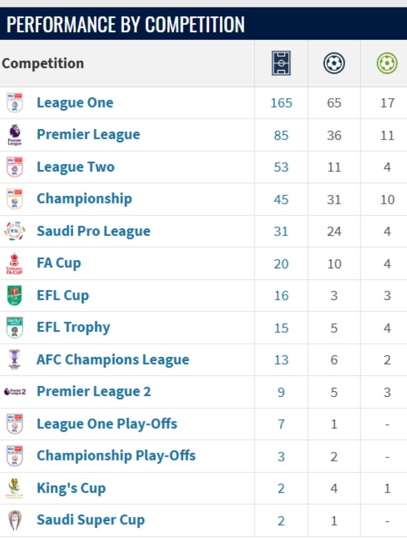Click the Competition column header
Image resolution: width=407 pixels, height=539 pixels.
pos(43,64)
